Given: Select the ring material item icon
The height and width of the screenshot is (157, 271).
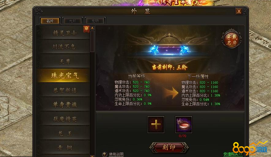Looking at the screenshot, I should pos(183,125).
